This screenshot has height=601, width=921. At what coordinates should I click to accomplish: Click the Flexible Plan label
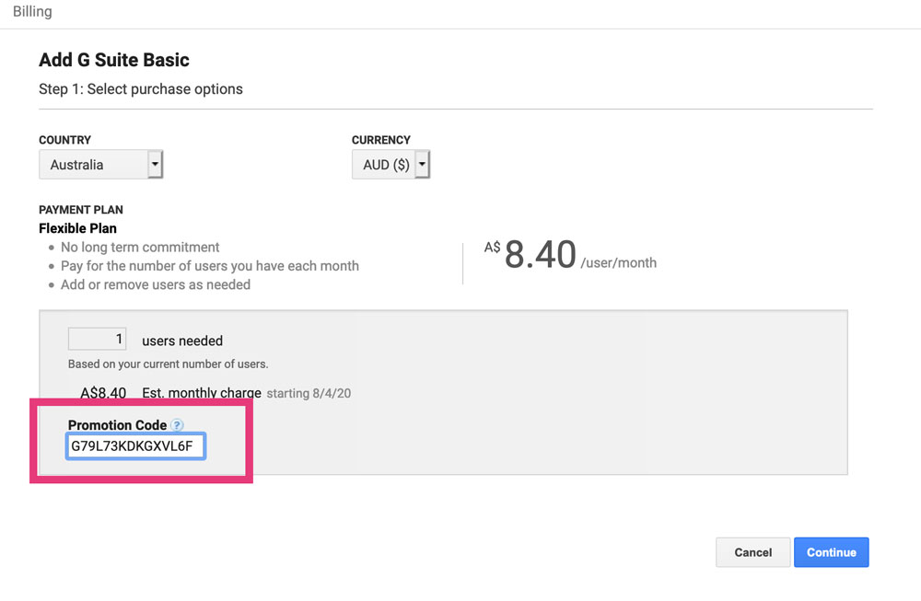tap(77, 228)
